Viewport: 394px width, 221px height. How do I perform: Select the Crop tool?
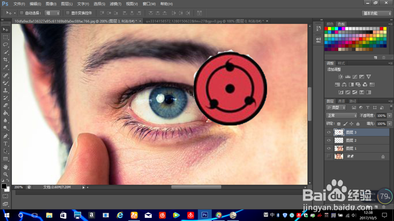point(6,60)
